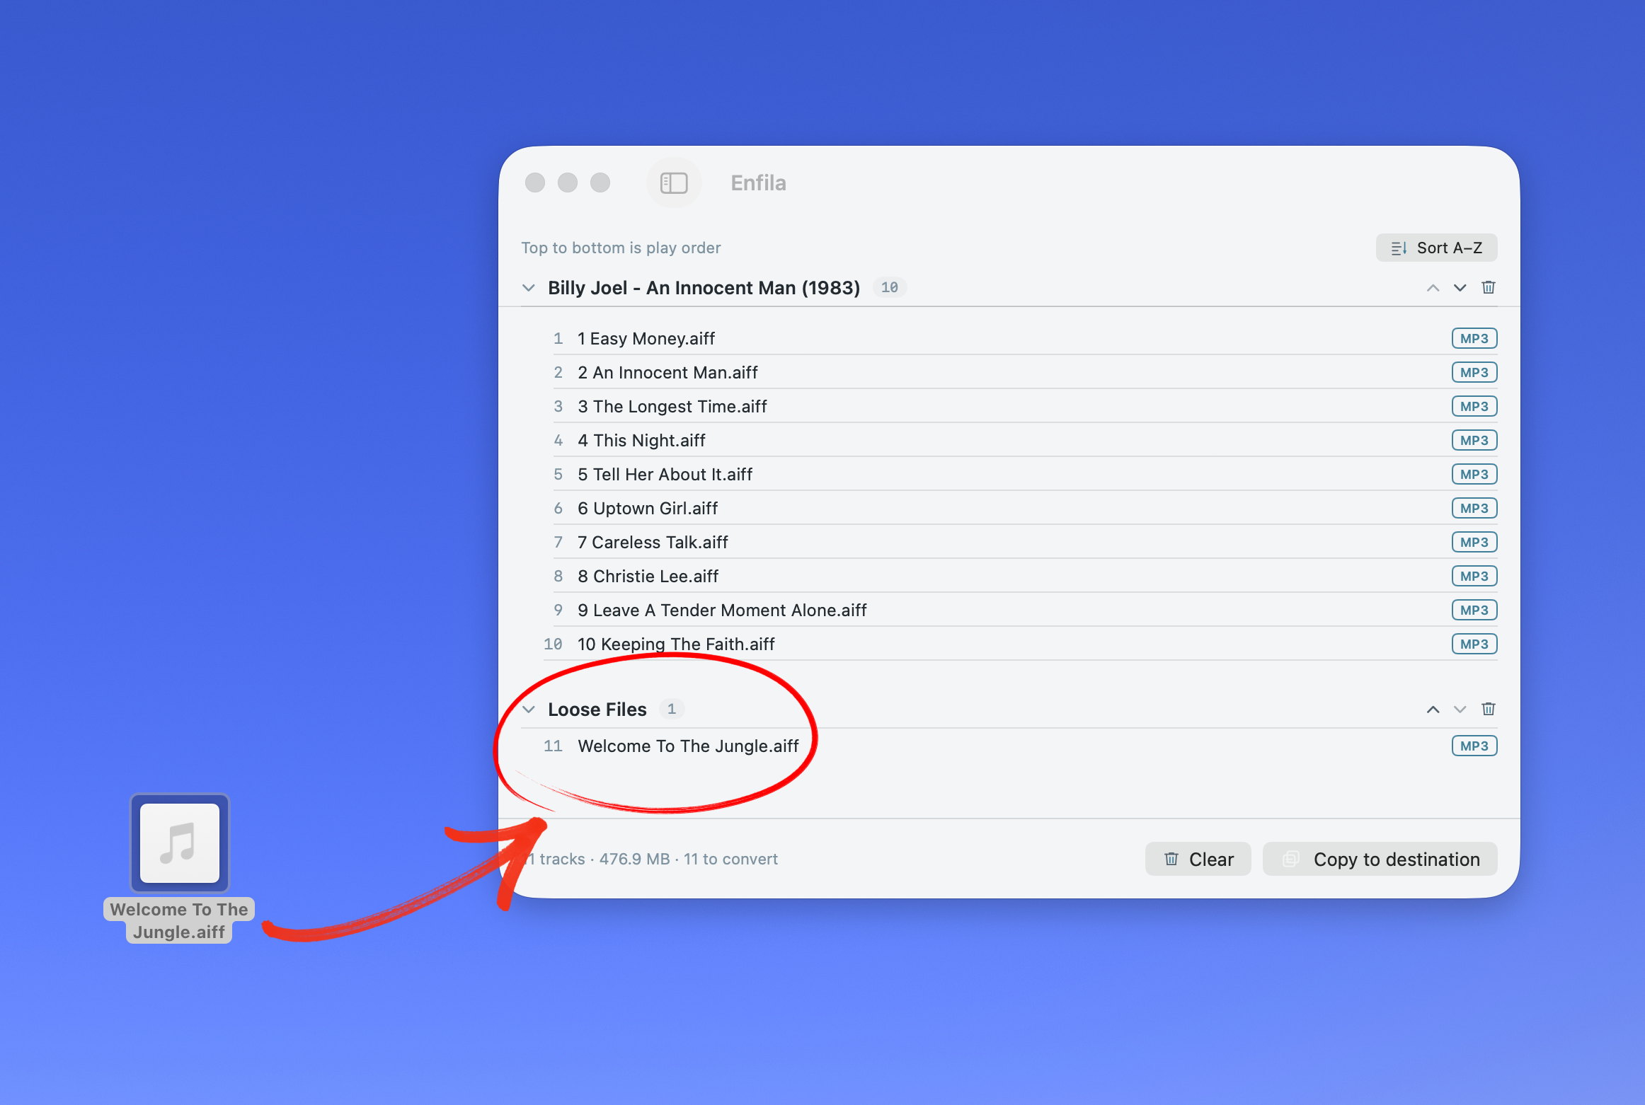Toggle MP3 badge for 4 This Night.aiff
The image size is (1645, 1105).
pos(1474,441)
